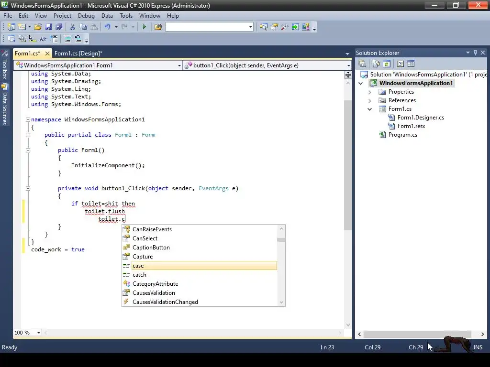The width and height of the screenshot is (490, 367).
Task: Click the greyed Redo arrow icon
Action: pos(124,27)
